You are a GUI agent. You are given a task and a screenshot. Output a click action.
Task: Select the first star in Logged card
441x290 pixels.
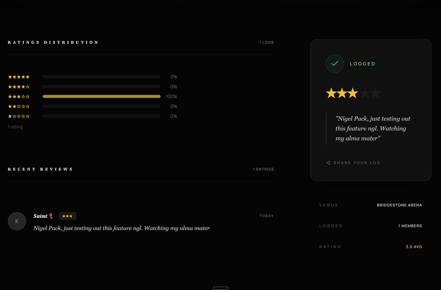(x=331, y=93)
